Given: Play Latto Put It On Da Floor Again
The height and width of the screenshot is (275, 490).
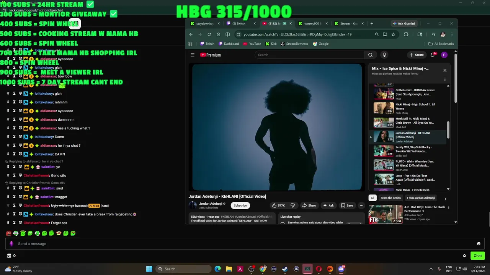Looking at the screenshot, I should tap(408, 180).
